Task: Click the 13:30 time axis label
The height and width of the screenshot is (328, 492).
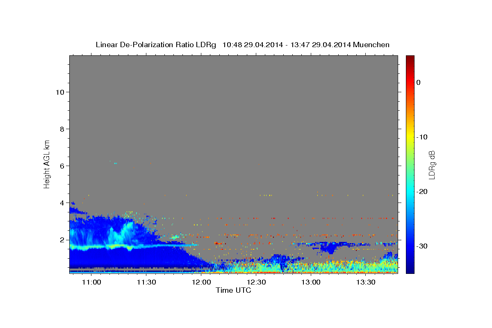Action: click(x=366, y=282)
